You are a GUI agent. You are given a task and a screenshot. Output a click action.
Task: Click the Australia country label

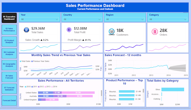(33, 96)
